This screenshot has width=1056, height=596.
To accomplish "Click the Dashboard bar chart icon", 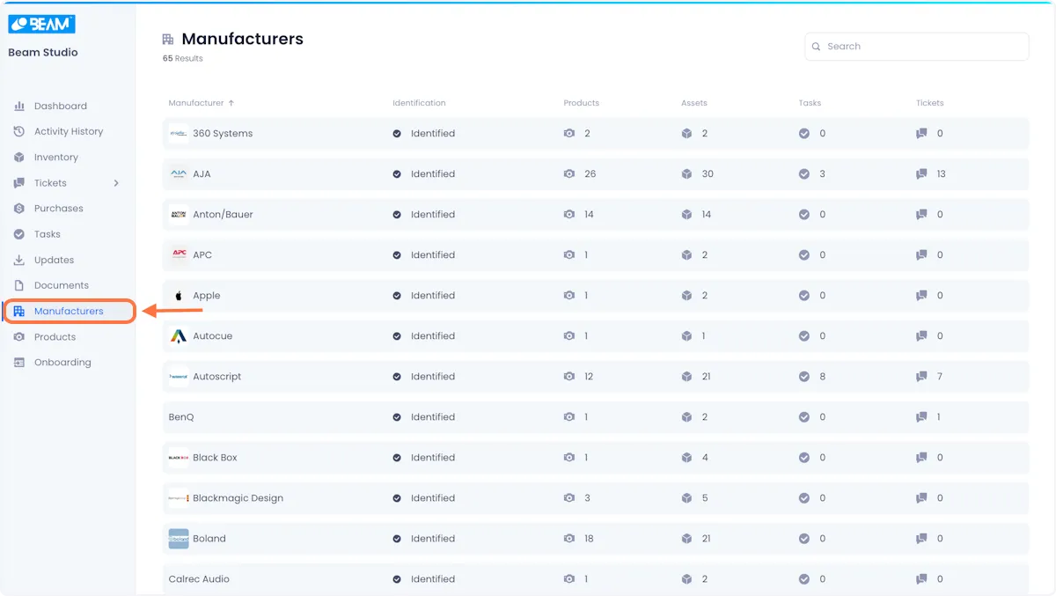I will 19,106.
